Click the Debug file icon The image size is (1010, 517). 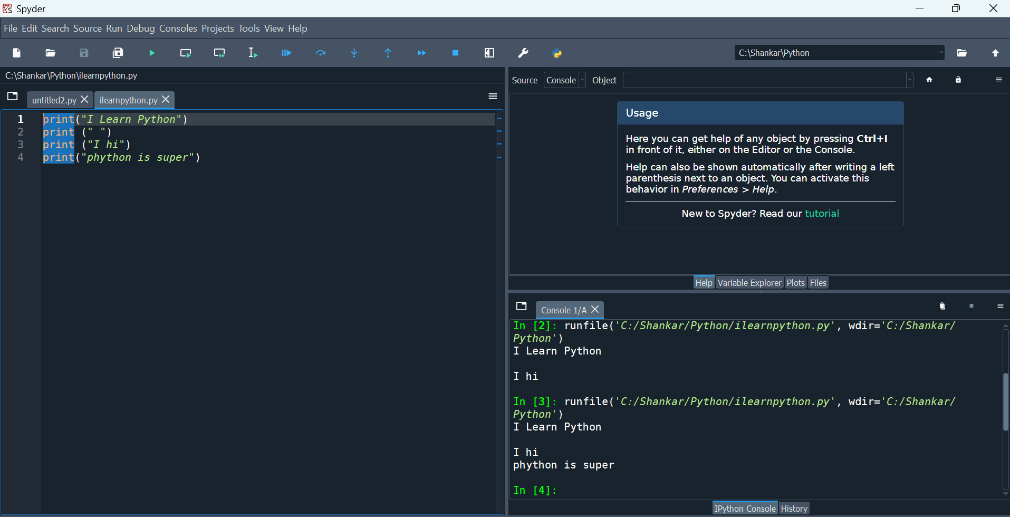(x=286, y=53)
